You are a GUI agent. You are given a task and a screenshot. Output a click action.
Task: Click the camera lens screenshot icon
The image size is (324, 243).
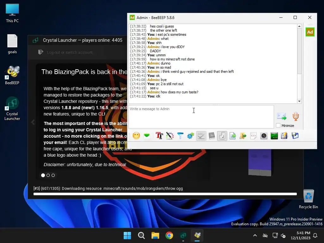point(264,136)
